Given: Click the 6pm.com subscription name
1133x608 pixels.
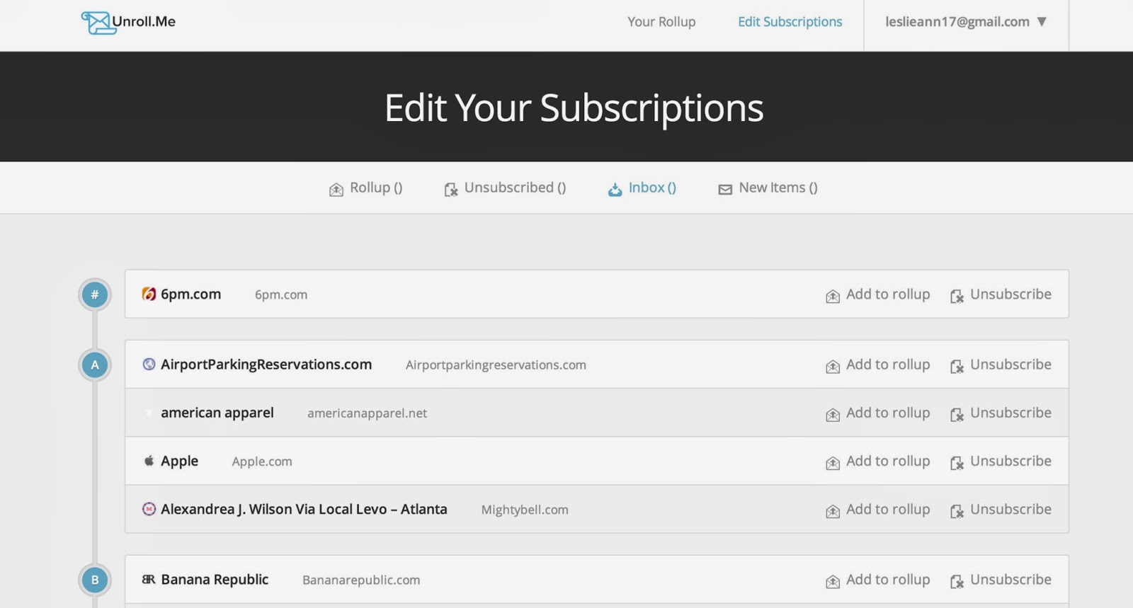Looking at the screenshot, I should tap(190, 294).
